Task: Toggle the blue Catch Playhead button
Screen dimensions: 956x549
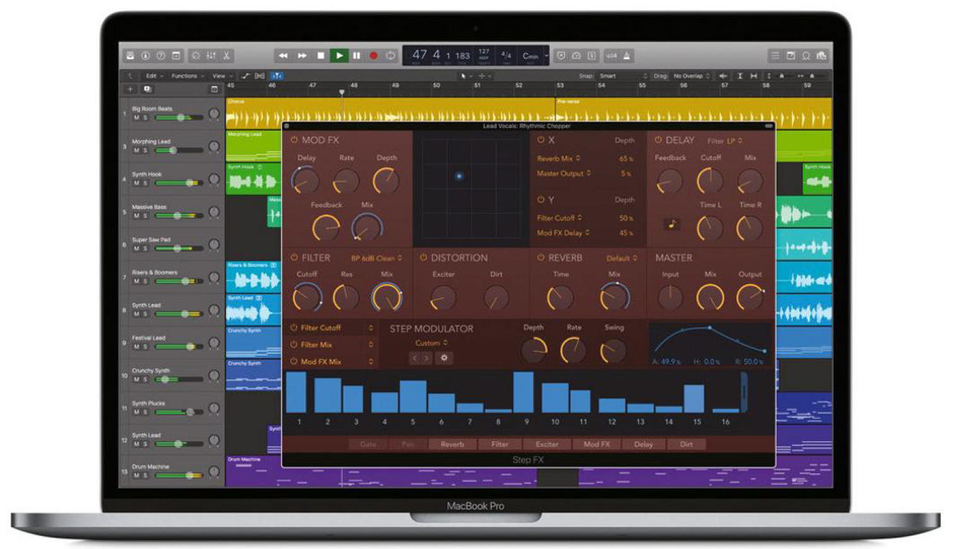Action: click(277, 76)
